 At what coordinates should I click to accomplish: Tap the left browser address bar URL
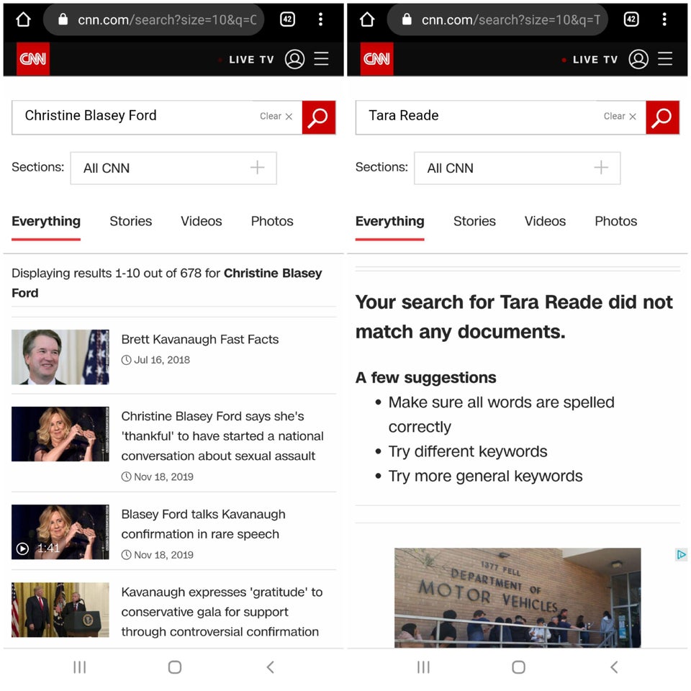(166, 20)
